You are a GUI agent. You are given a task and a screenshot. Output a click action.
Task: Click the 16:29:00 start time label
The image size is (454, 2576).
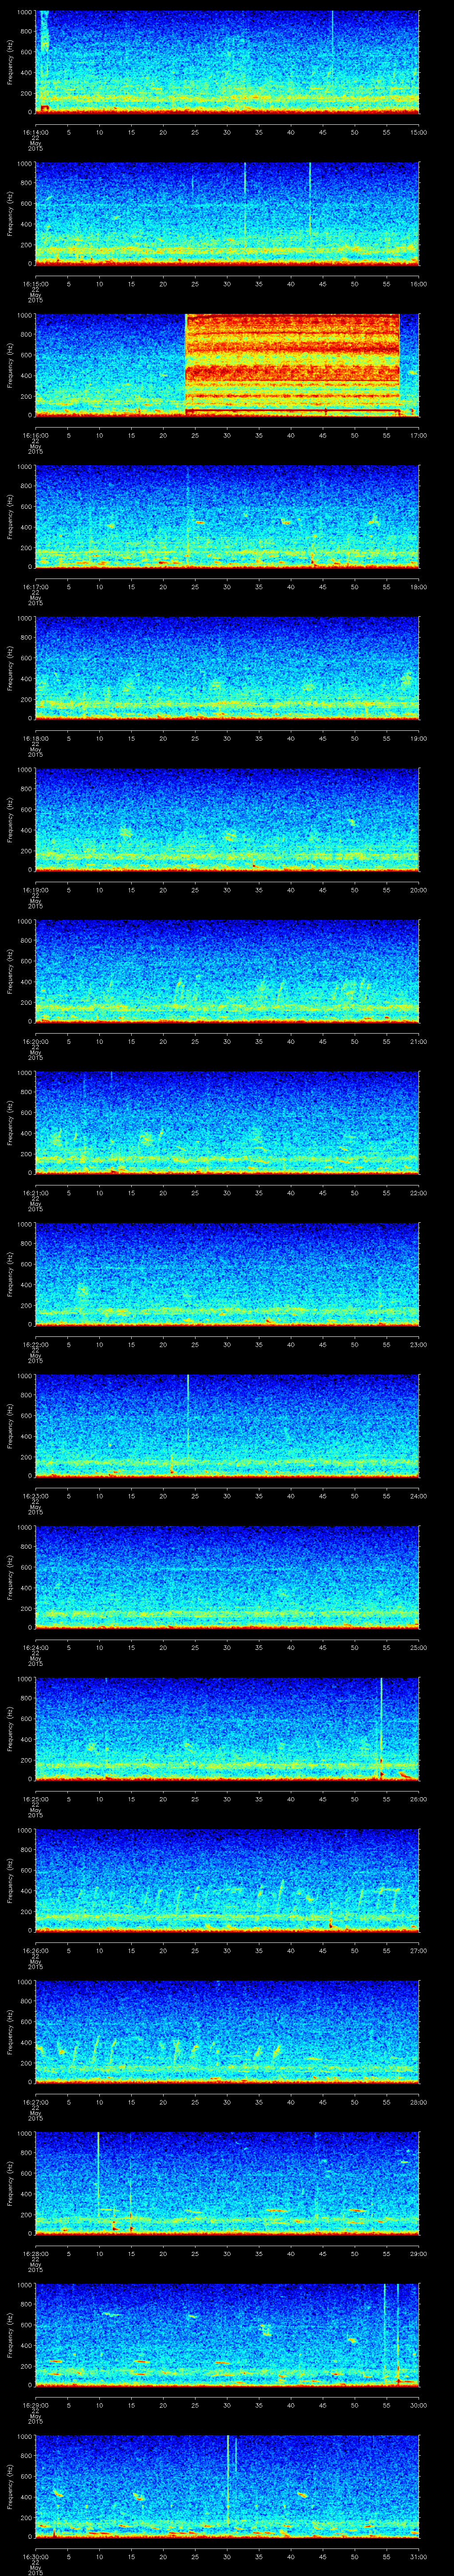click(35, 2405)
